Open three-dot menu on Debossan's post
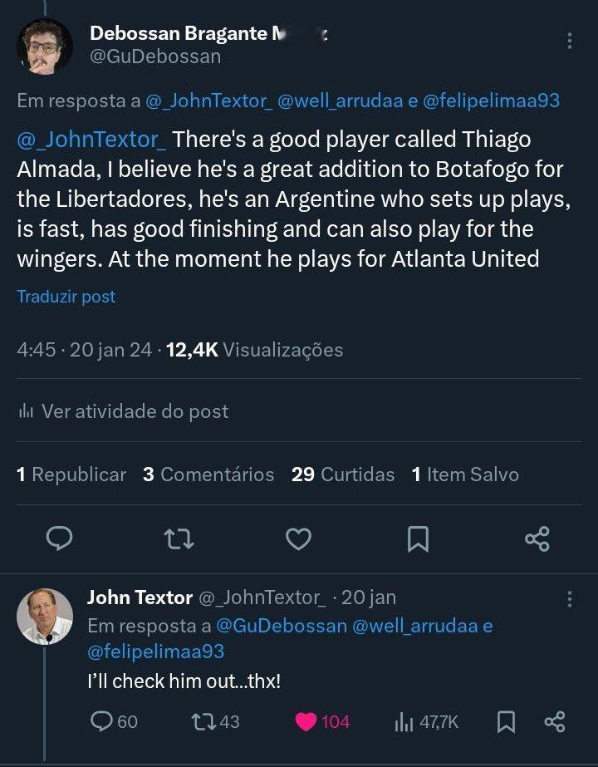 (x=570, y=41)
